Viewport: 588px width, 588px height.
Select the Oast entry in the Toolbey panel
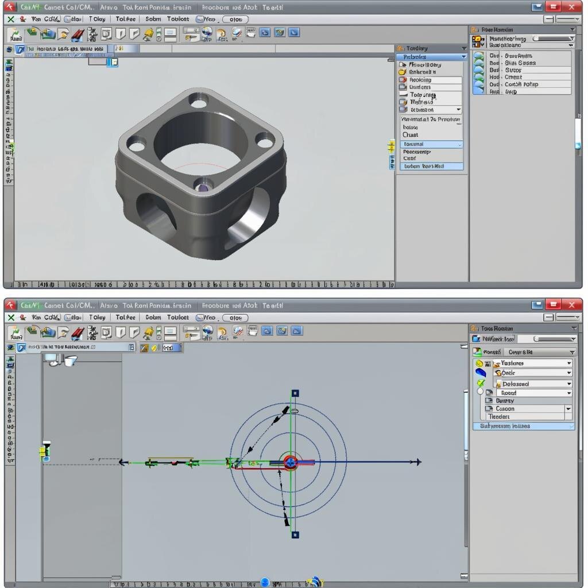[x=410, y=134]
